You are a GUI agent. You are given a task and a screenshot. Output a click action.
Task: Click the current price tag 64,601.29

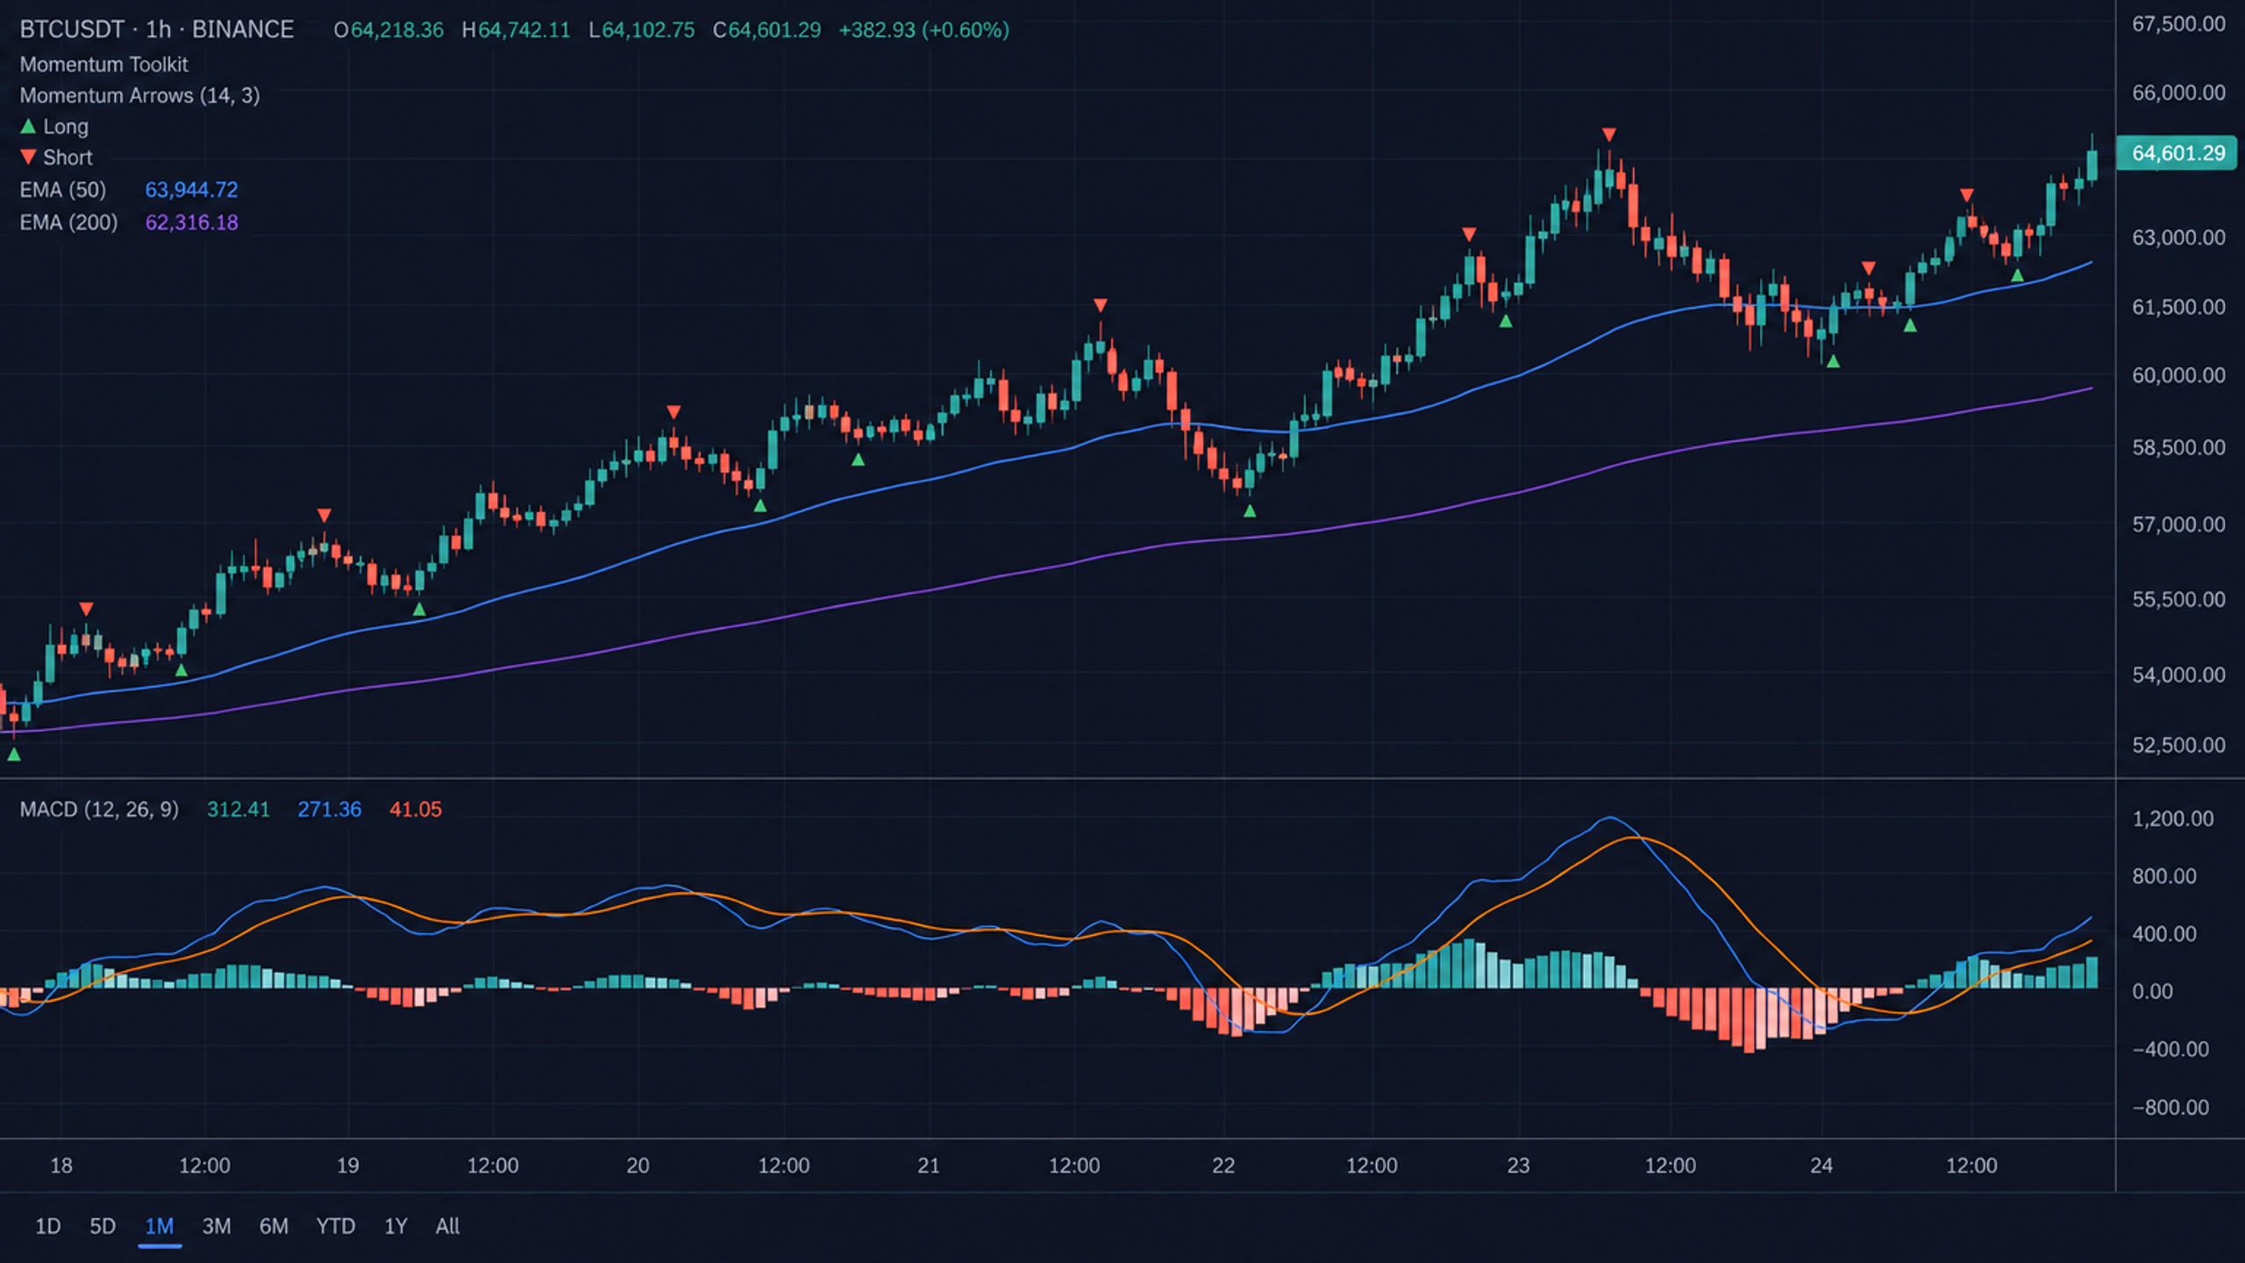2177,153
